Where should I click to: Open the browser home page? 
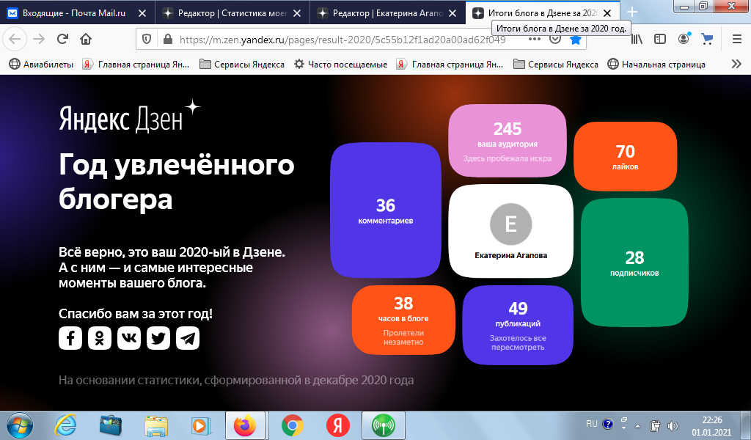[x=86, y=39]
